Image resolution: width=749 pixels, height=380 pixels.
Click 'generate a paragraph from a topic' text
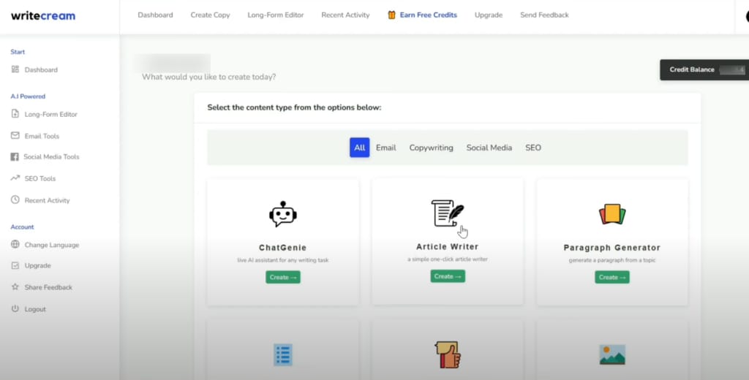click(612, 260)
